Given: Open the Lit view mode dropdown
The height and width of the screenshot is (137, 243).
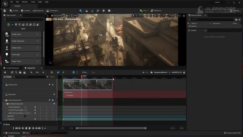Looking at the screenshot, I should pos(68,16).
